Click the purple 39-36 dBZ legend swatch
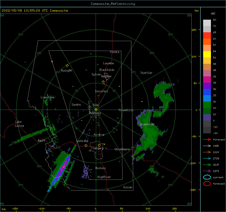Image resolution: width=226 pixels, height=212 pixels. pyautogui.click(x=207, y=86)
